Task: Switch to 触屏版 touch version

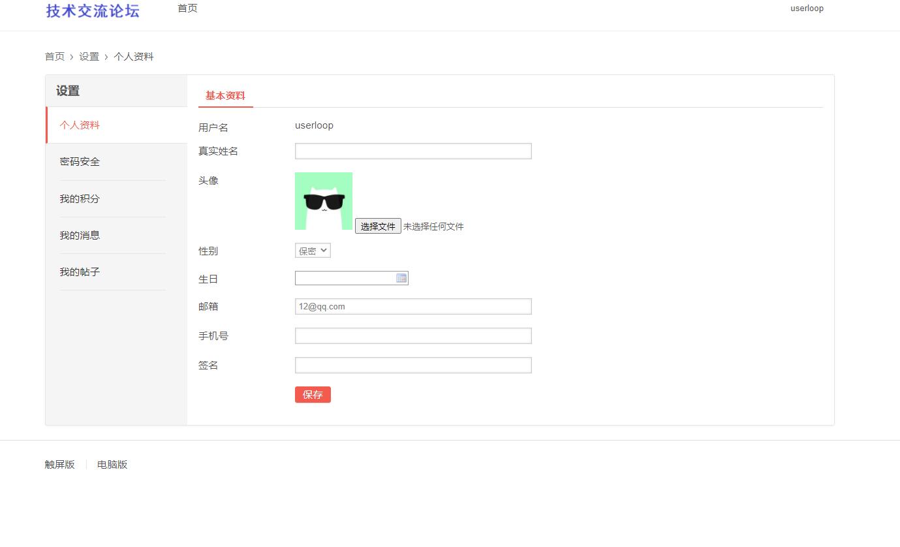Action: pyautogui.click(x=59, y=464)
